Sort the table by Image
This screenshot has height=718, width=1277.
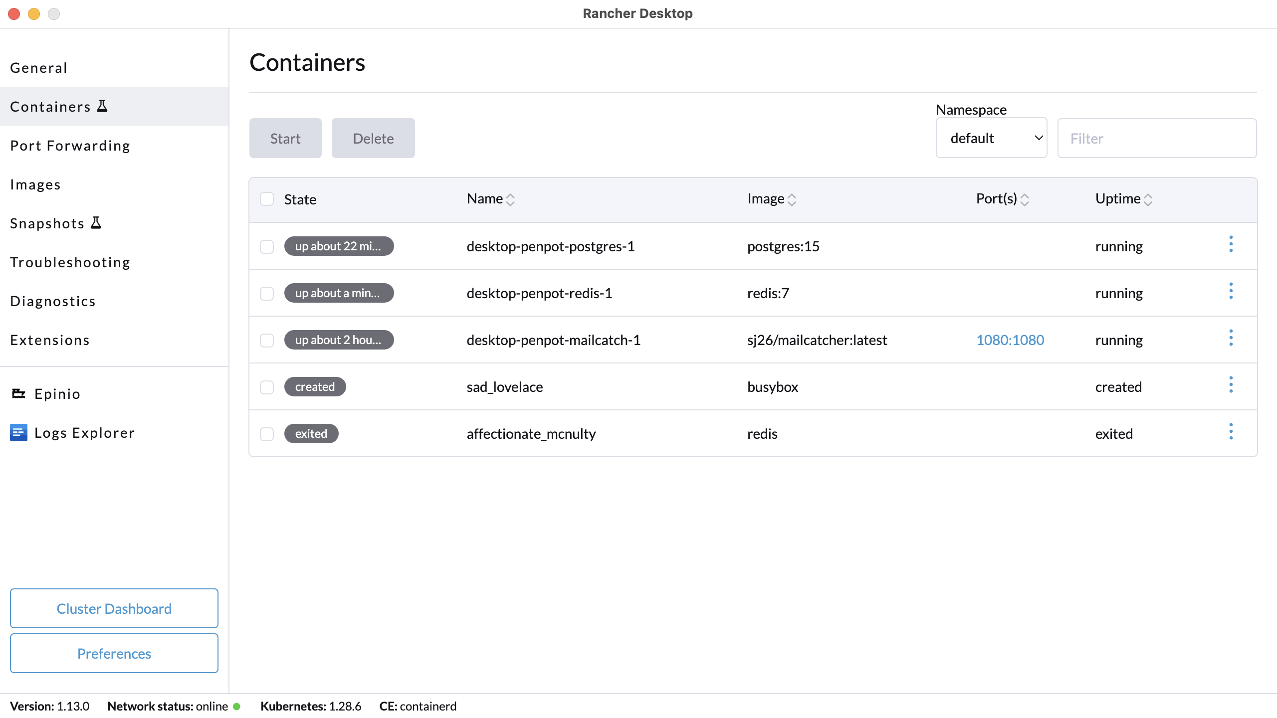(772, 199)
